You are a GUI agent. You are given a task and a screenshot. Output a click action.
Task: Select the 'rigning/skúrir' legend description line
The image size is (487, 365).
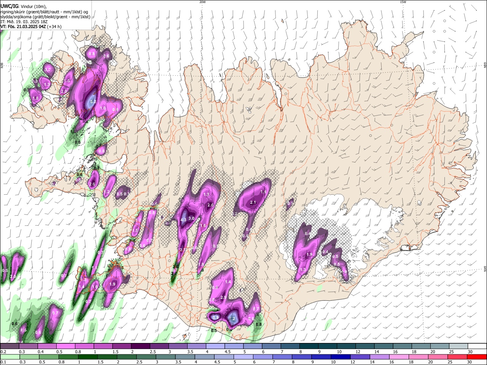(x=45, y=11)
